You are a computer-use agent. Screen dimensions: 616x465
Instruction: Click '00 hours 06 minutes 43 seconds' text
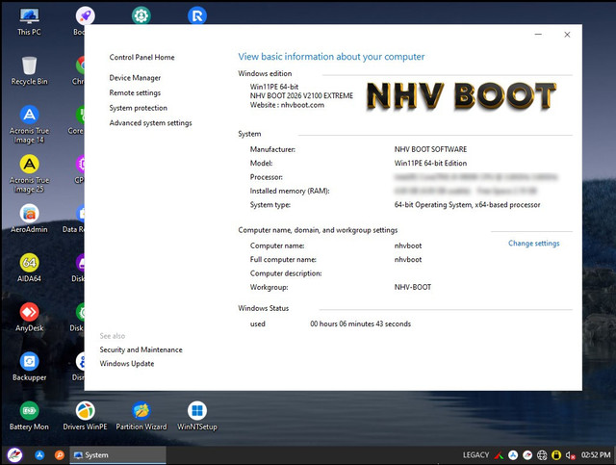click(x=360, y=323)
